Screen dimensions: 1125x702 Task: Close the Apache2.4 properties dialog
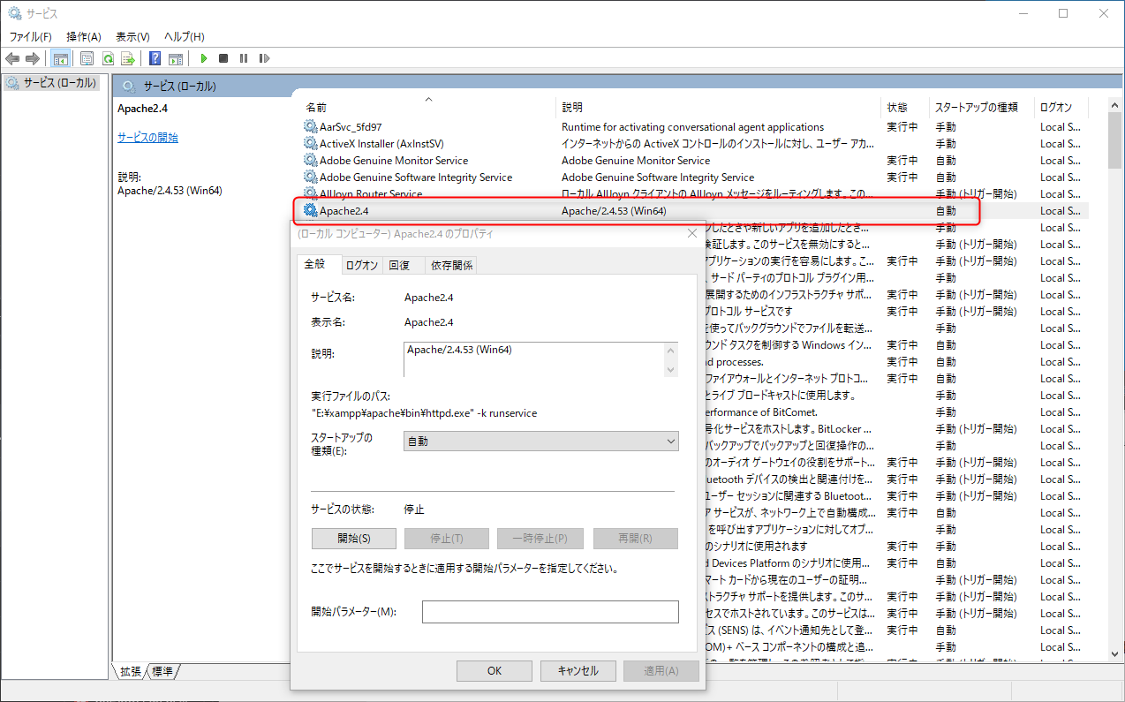coord(692,234)
